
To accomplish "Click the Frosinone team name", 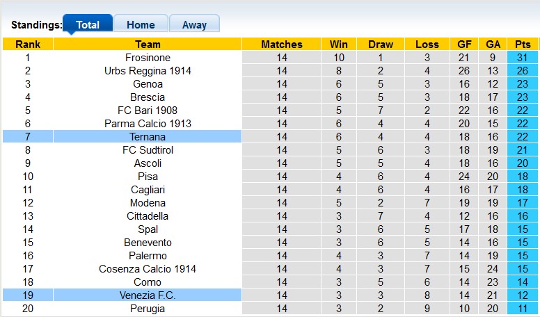I will pyautogui.click(x=148, y=58).
